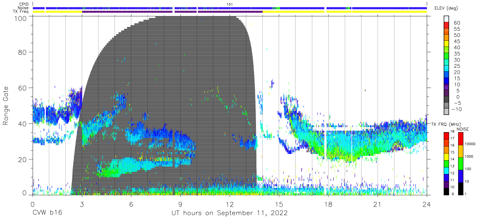480x221 pixels.
Task: Click the '10000' label on NOISE scale
Action: 470,144
